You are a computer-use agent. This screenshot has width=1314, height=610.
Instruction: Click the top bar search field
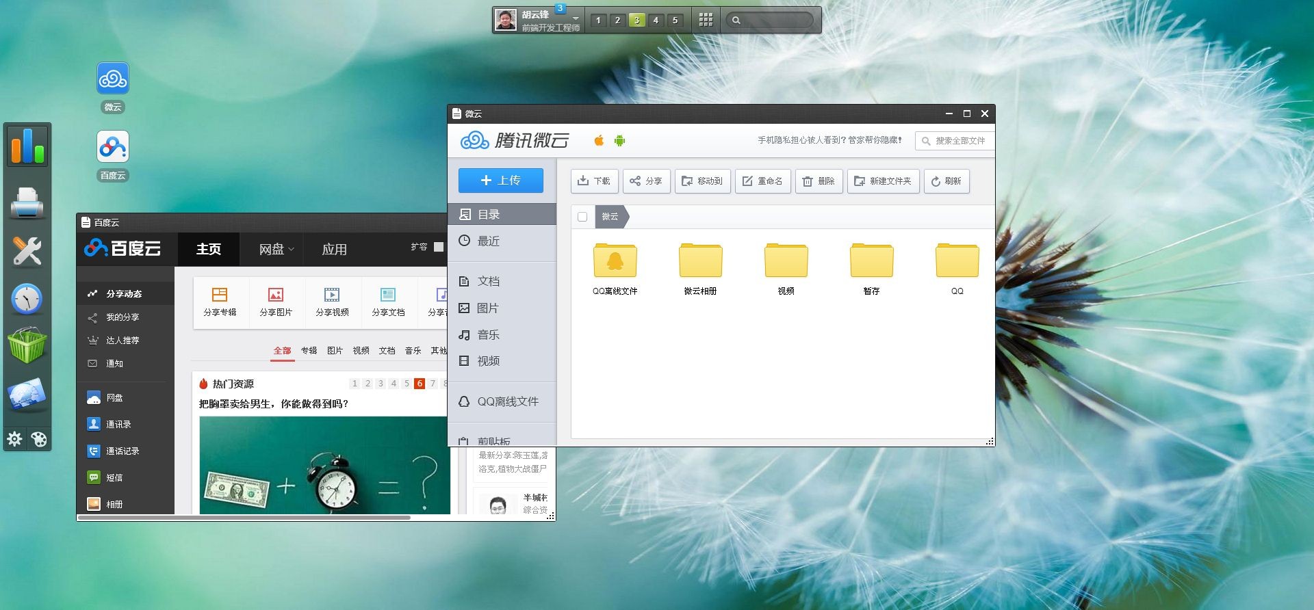click(x=769, y=21)
